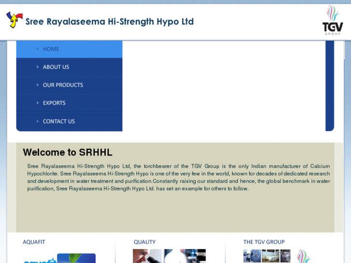Click the Sree Rayalaseema Hi-Strength Hypo Ltd title
Image resolution: width=351 pixels, height=263 pixels.
tap(110, 22)
